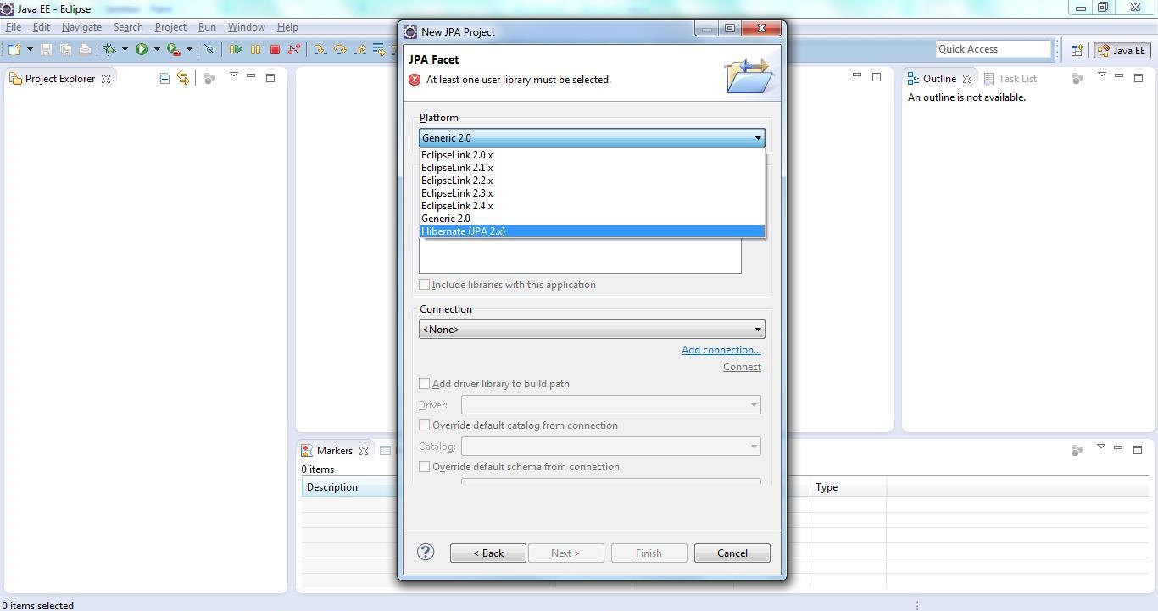The width and height of the screenshot is (1158, 611).
Task: Open the Help menu
Action: point(287,26)
